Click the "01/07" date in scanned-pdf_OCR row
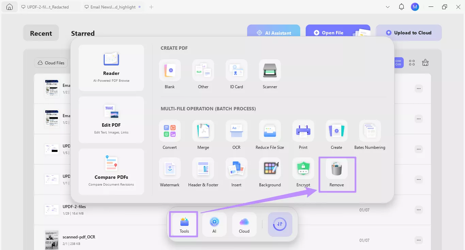 tap(364, 240)
